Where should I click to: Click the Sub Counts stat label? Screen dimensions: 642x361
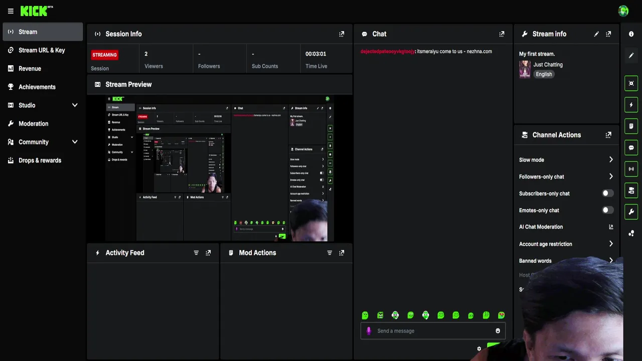265,66
